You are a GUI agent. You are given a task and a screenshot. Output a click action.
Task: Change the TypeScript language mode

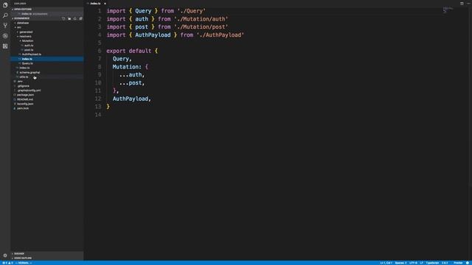432,263
